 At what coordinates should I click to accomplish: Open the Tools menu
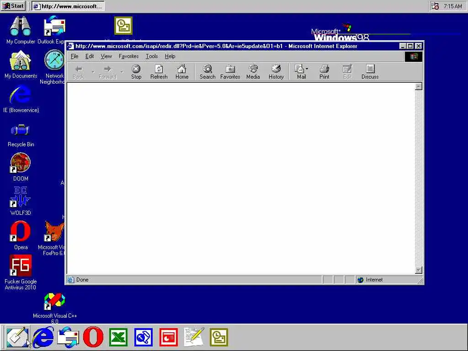coord(152,56)
